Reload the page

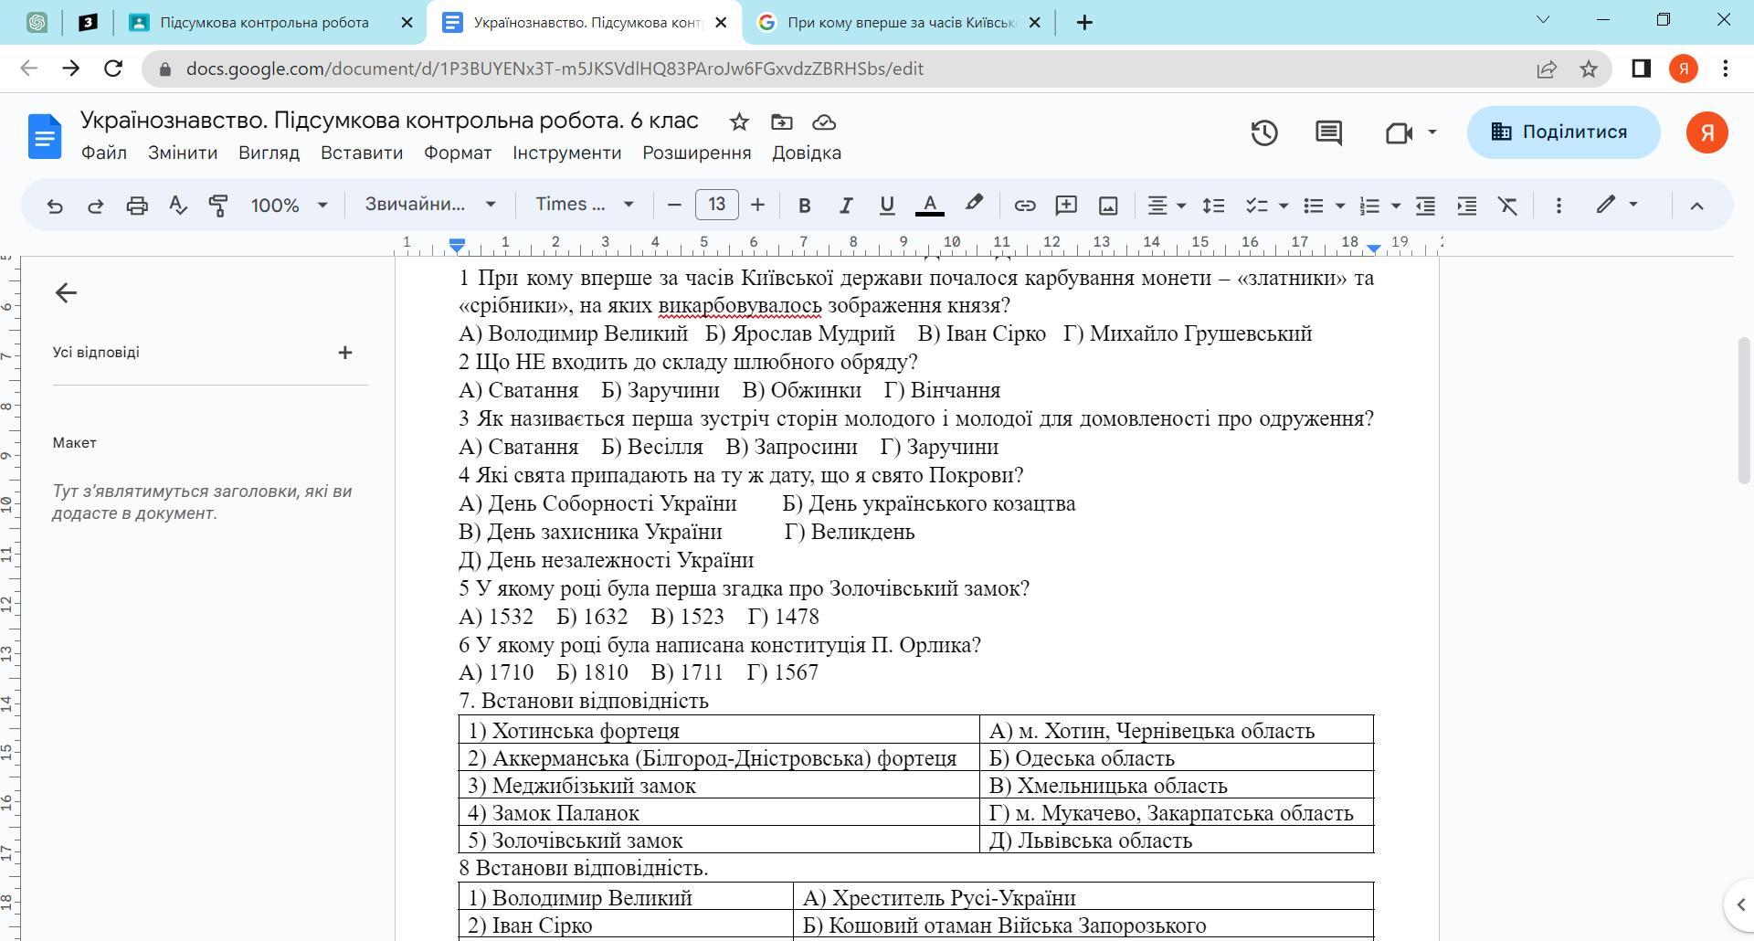click(113, 69)
